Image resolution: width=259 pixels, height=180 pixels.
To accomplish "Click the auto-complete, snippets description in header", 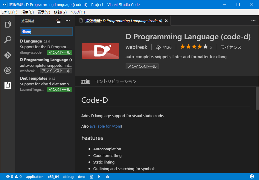I will click(x=176, y=57).
